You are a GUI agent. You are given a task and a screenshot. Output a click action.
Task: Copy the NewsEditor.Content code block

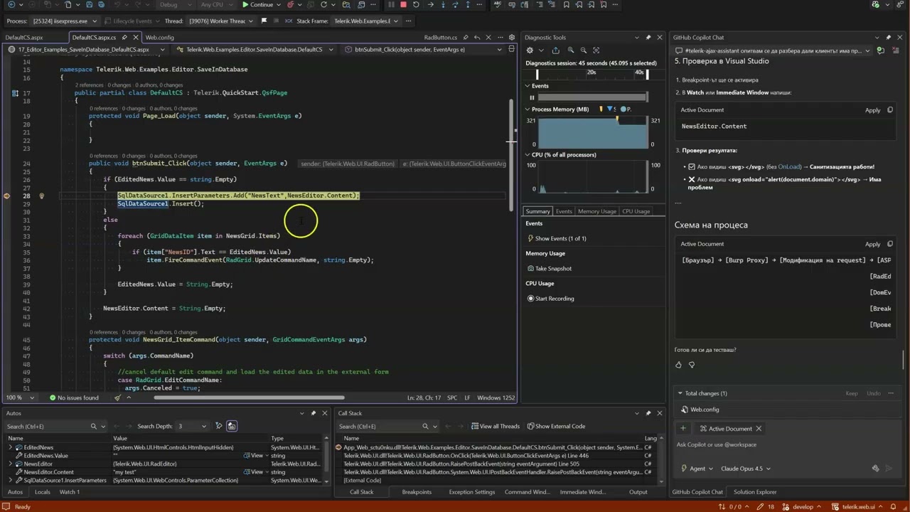click(890, 110)
